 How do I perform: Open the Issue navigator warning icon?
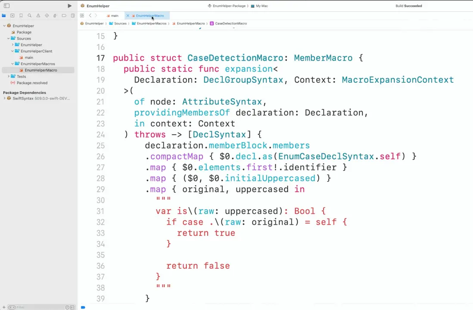coord(38,15)
